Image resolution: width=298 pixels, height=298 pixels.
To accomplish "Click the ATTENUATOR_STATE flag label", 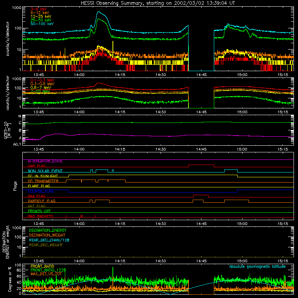I will tap(45, 161).
